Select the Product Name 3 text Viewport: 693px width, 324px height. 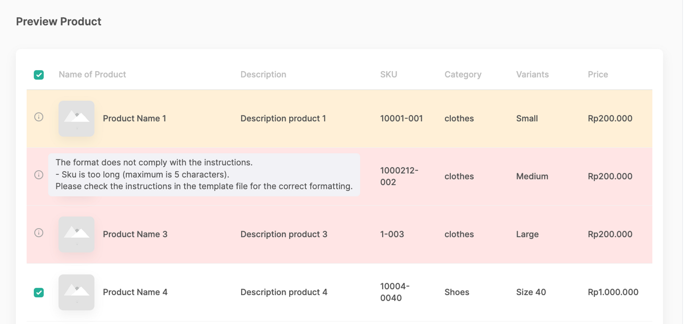135,234
